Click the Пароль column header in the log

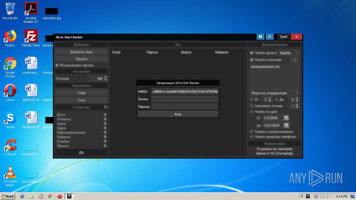pyautogui.click(x=152, y=52)
